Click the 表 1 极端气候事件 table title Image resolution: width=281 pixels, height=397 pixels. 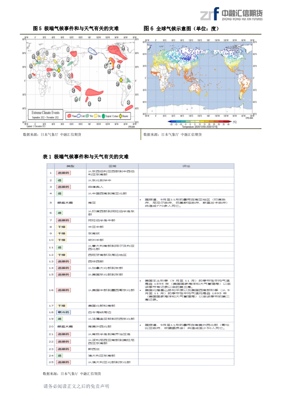[85, 157]
